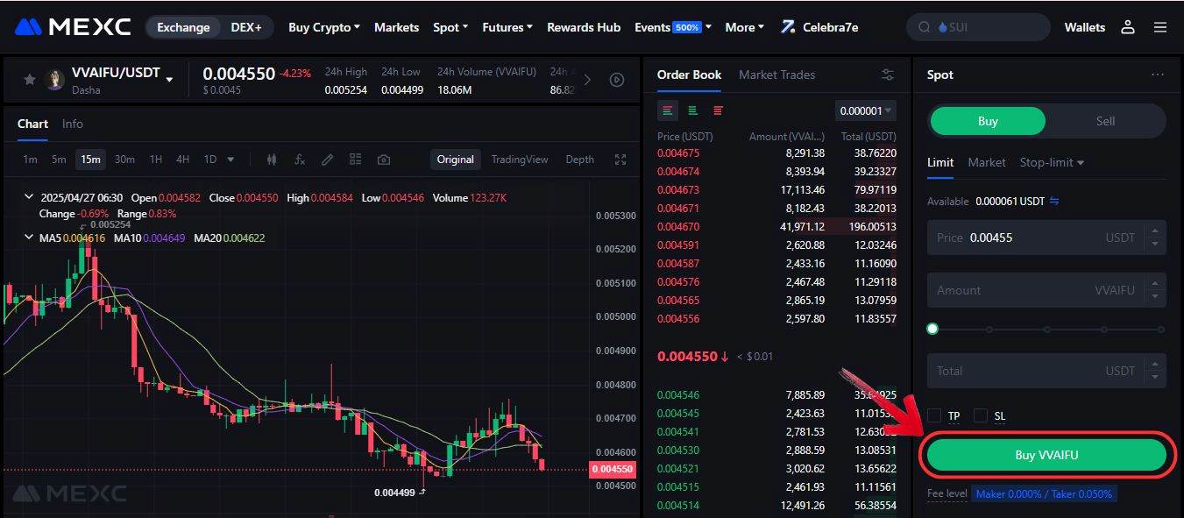Select the 4H timeframe

pos(182,160)
